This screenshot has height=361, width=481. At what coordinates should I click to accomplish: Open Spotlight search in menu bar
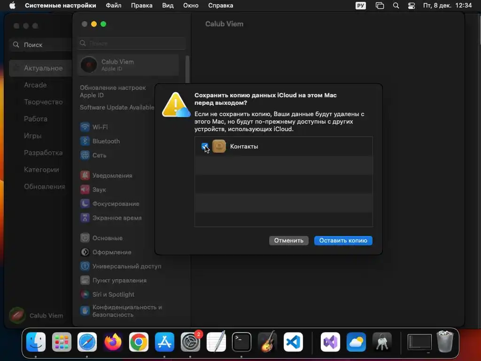coord(396,6)
